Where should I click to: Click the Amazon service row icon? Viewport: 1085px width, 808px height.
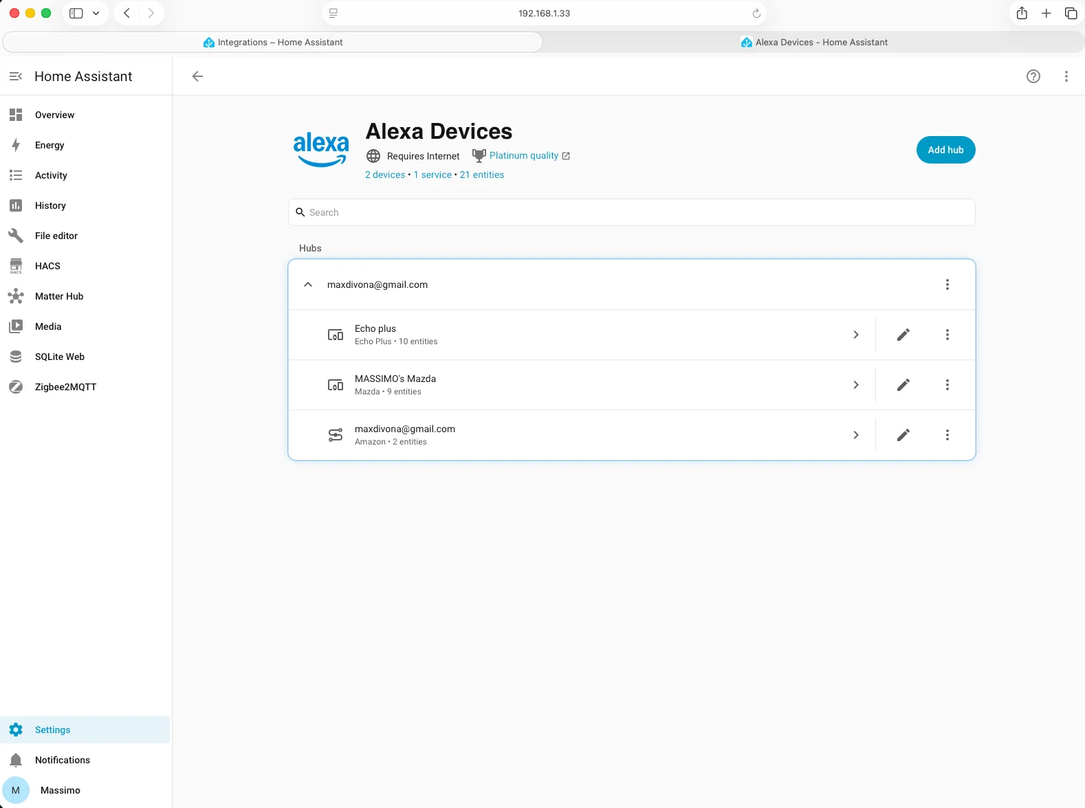[336, 435]
